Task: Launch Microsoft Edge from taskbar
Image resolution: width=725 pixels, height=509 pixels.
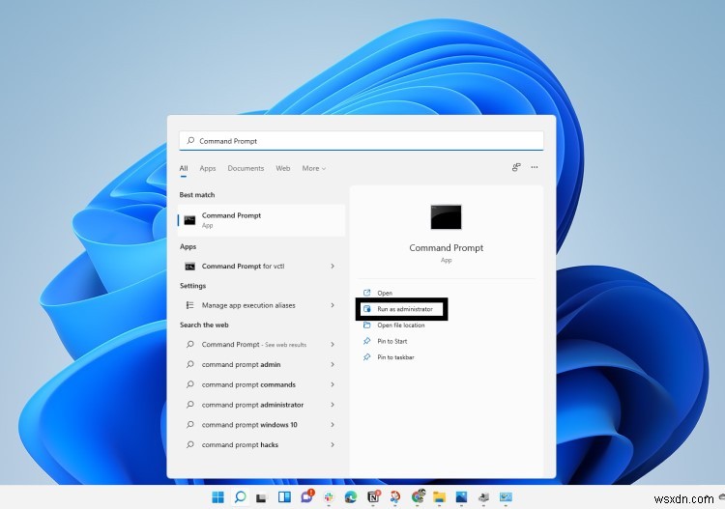Action: 351,497
